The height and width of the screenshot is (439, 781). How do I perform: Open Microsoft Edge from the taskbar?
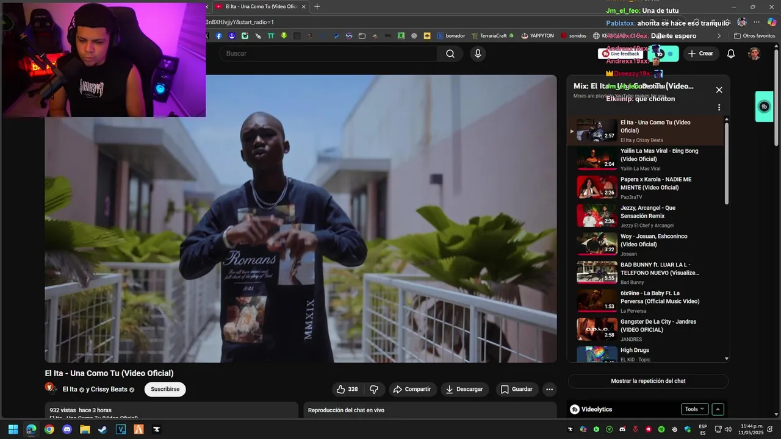point(31,429)
